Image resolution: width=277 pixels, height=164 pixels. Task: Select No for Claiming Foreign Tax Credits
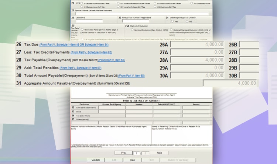[x=187, y=21]
